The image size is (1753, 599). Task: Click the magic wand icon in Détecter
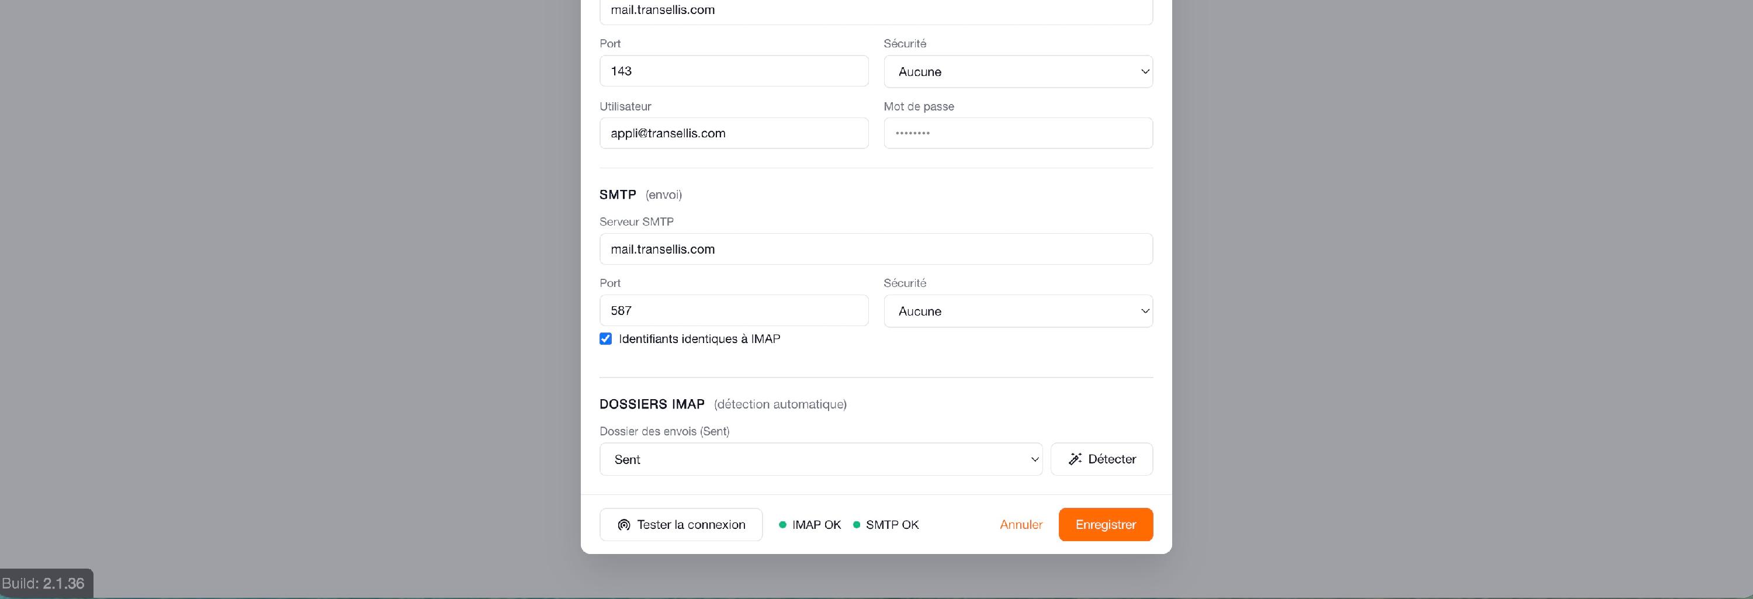tap(1075, 459)
